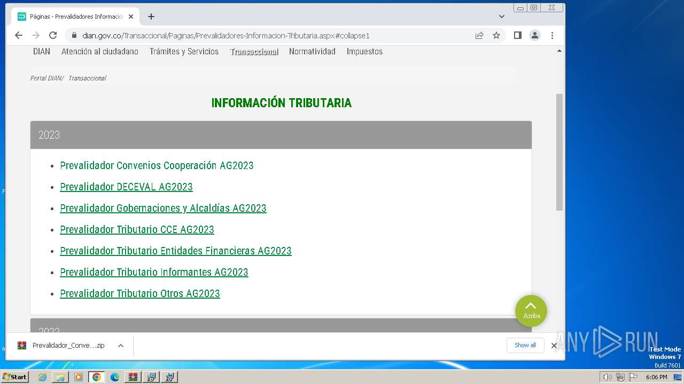Viewport: 684px width, 384px height.
Task: Open the Transaccional menu
Action: 254,52
